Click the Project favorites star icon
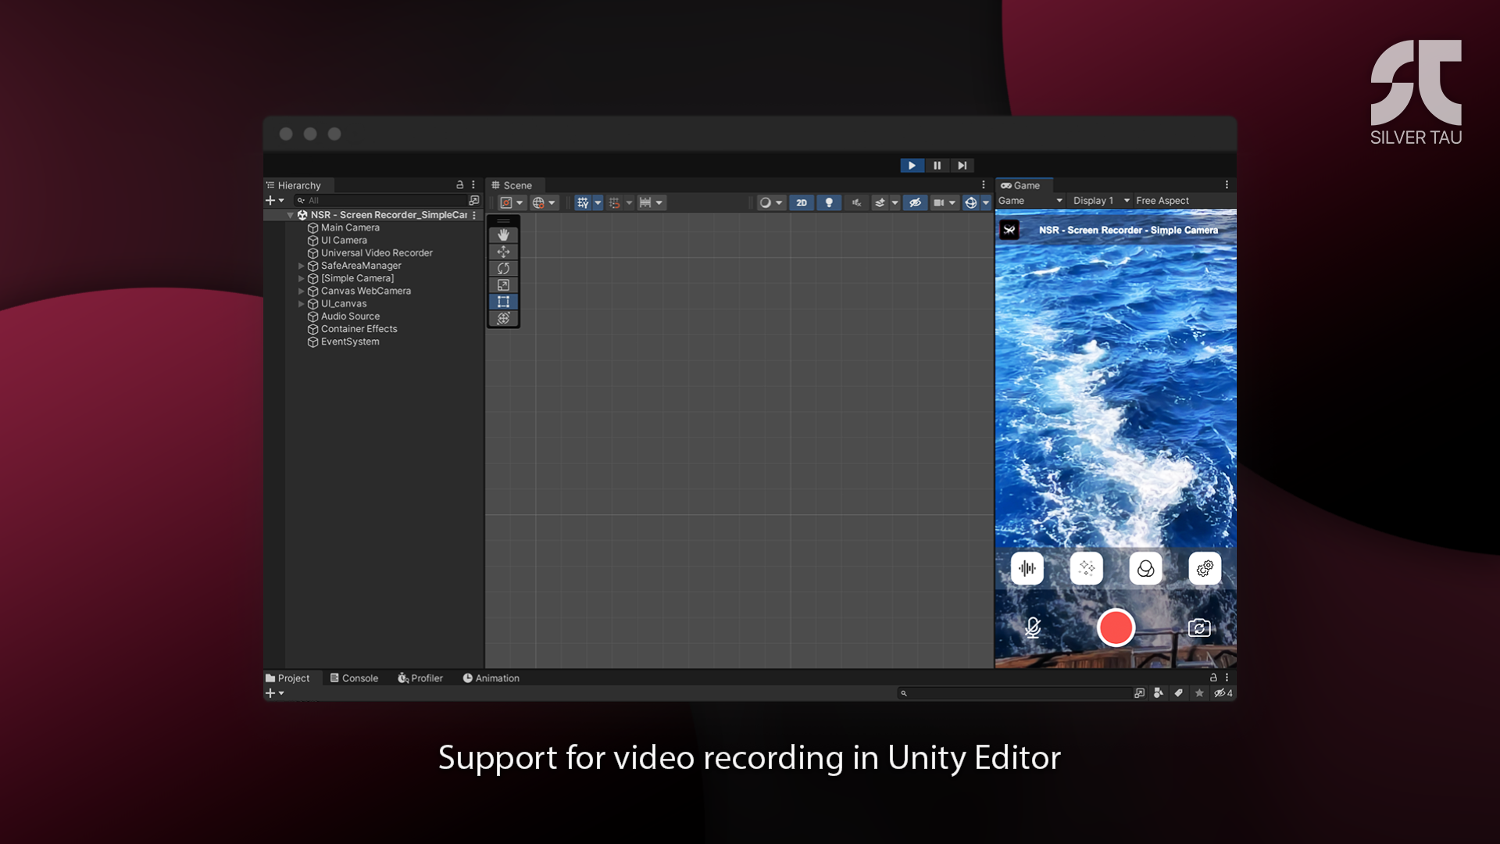Image resolution: width=1500 pixels, height=844 pixels. (1199, 693)
